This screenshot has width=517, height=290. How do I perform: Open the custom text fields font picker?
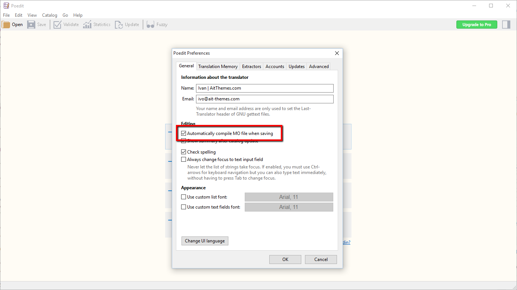289,207
